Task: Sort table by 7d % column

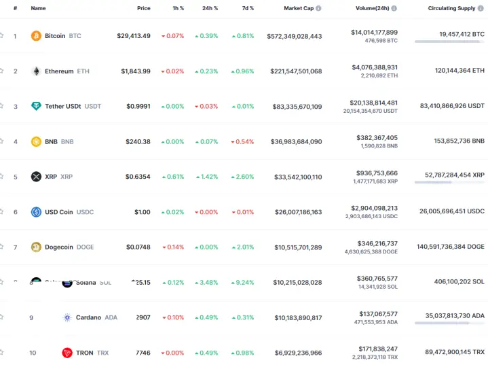Action: tap(248, 8)
